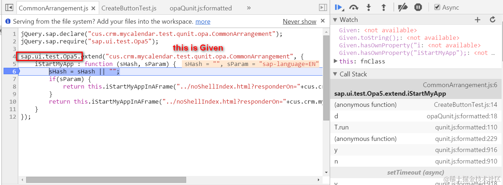
Task: Toggle pause on exceptions
Action: coord(418,7)
